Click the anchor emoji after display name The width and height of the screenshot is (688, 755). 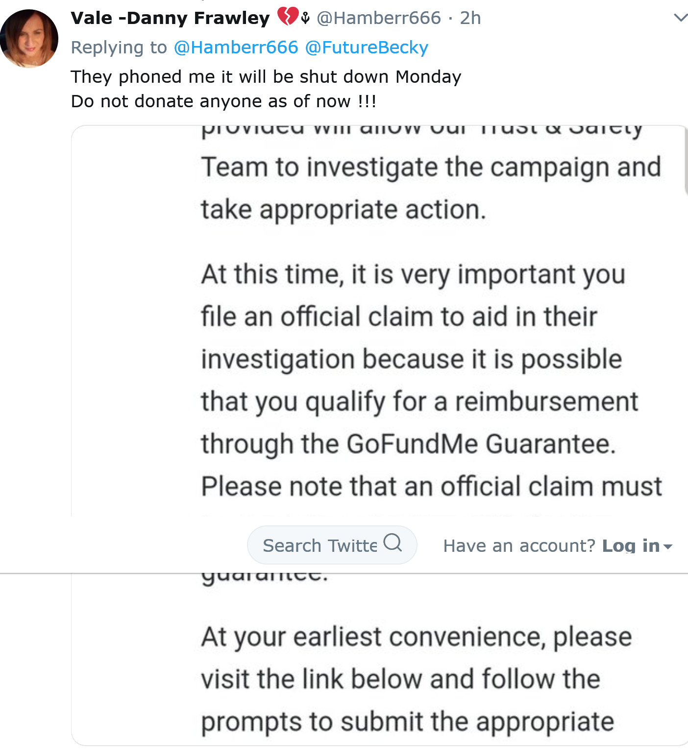pyautogui.click(x=305, y=18)
